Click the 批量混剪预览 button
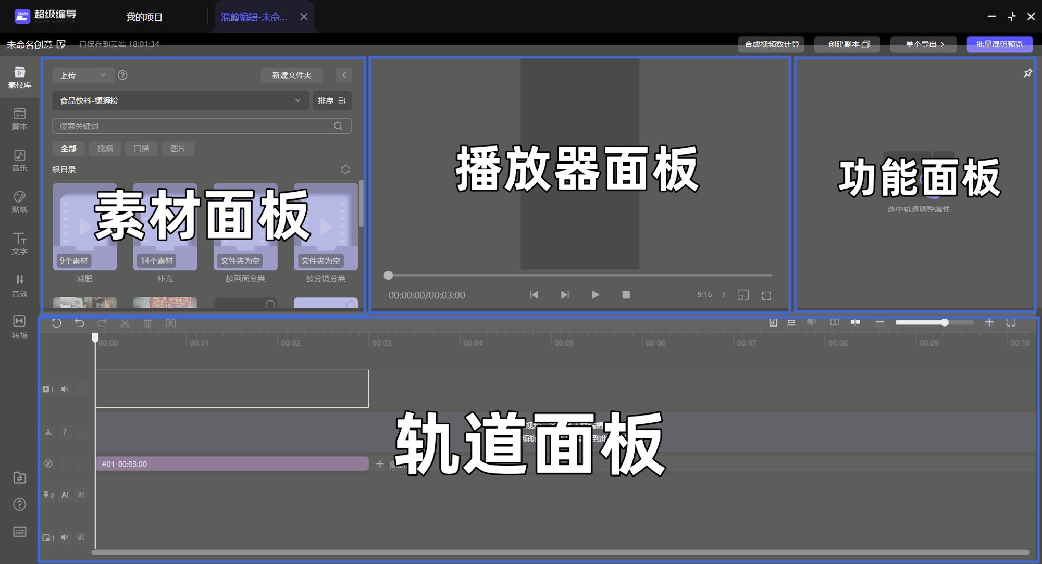The width and height of the screenshot is (1042, 564). [999, 44]
